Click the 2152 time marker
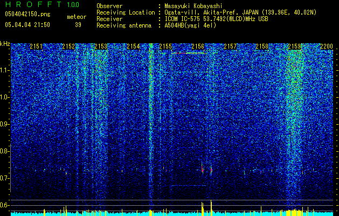This screenshot has height=216, width=339. click(68, 46)
